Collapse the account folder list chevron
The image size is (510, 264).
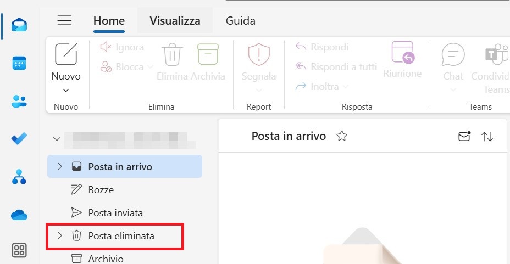click(x=57, y=139)
